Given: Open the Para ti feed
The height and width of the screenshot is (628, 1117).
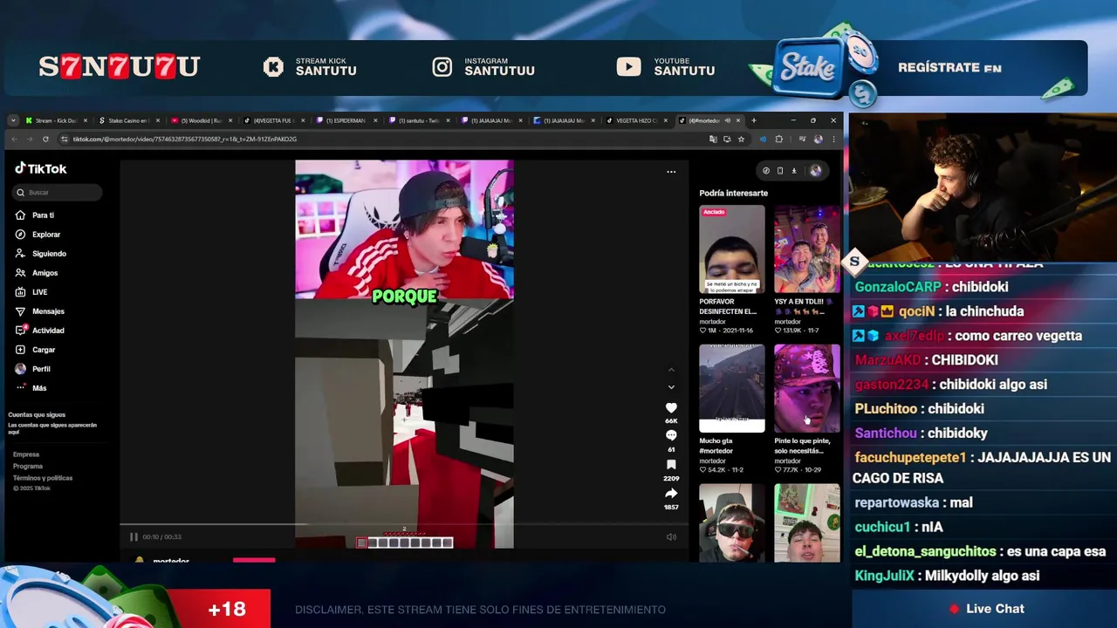Looking at the screenshot, I should pyautogui.click(x=35, y=215).
